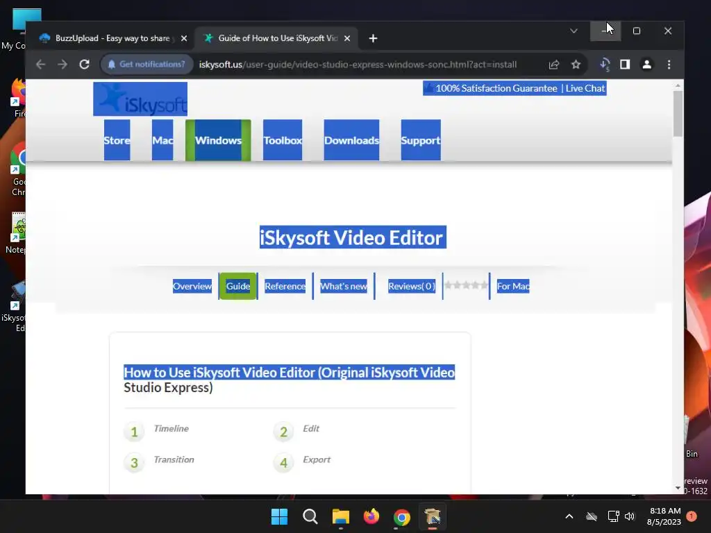Click the number 3 circle beside Transition
Screen dimensions: 711x533
coord(134,463)
